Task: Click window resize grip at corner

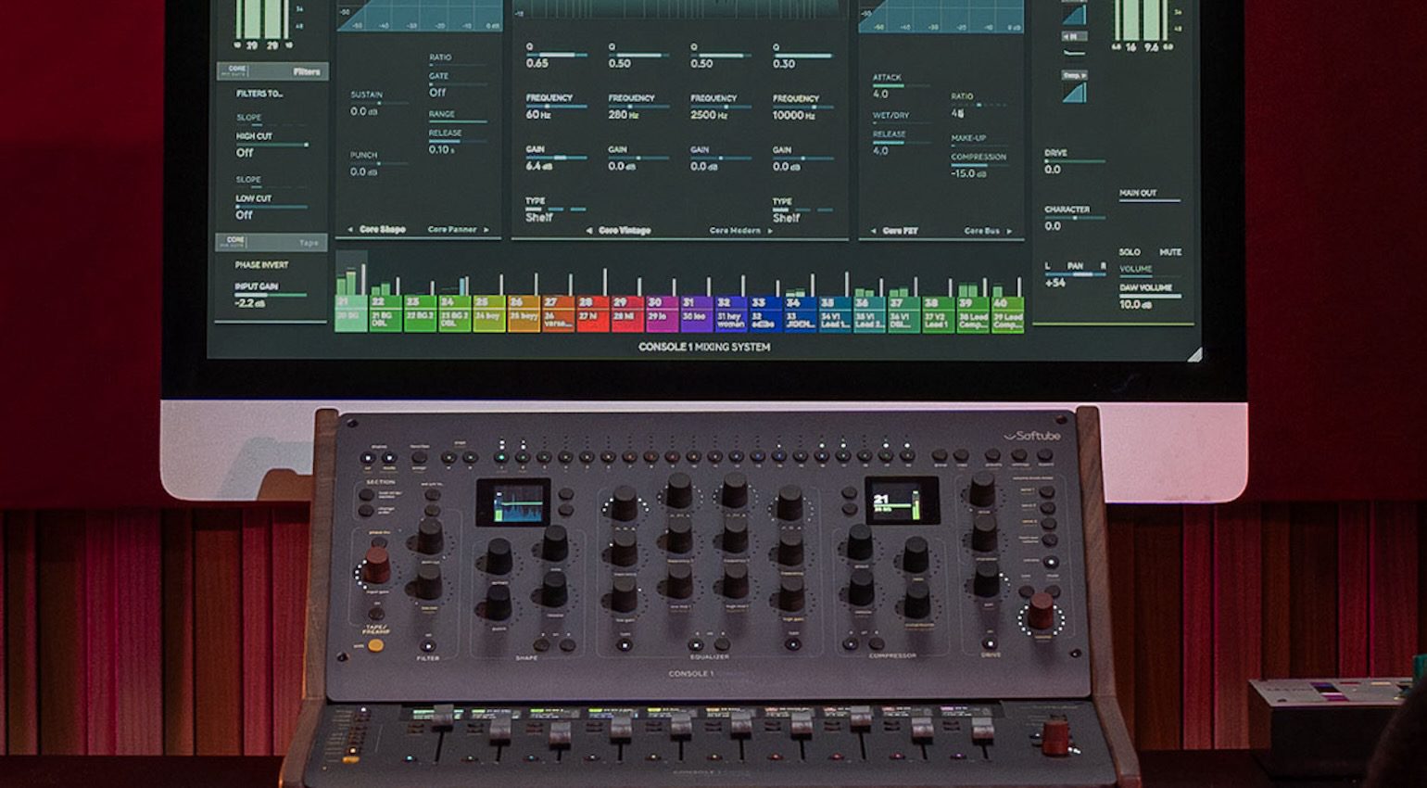Action: tap(1194, 354)
